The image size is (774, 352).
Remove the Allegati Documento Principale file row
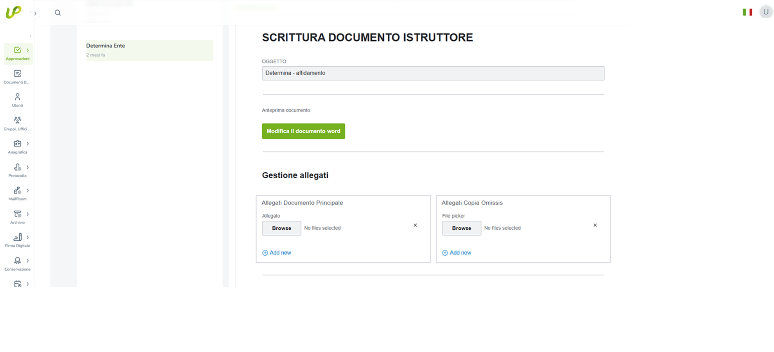click(x=415, y=225)
